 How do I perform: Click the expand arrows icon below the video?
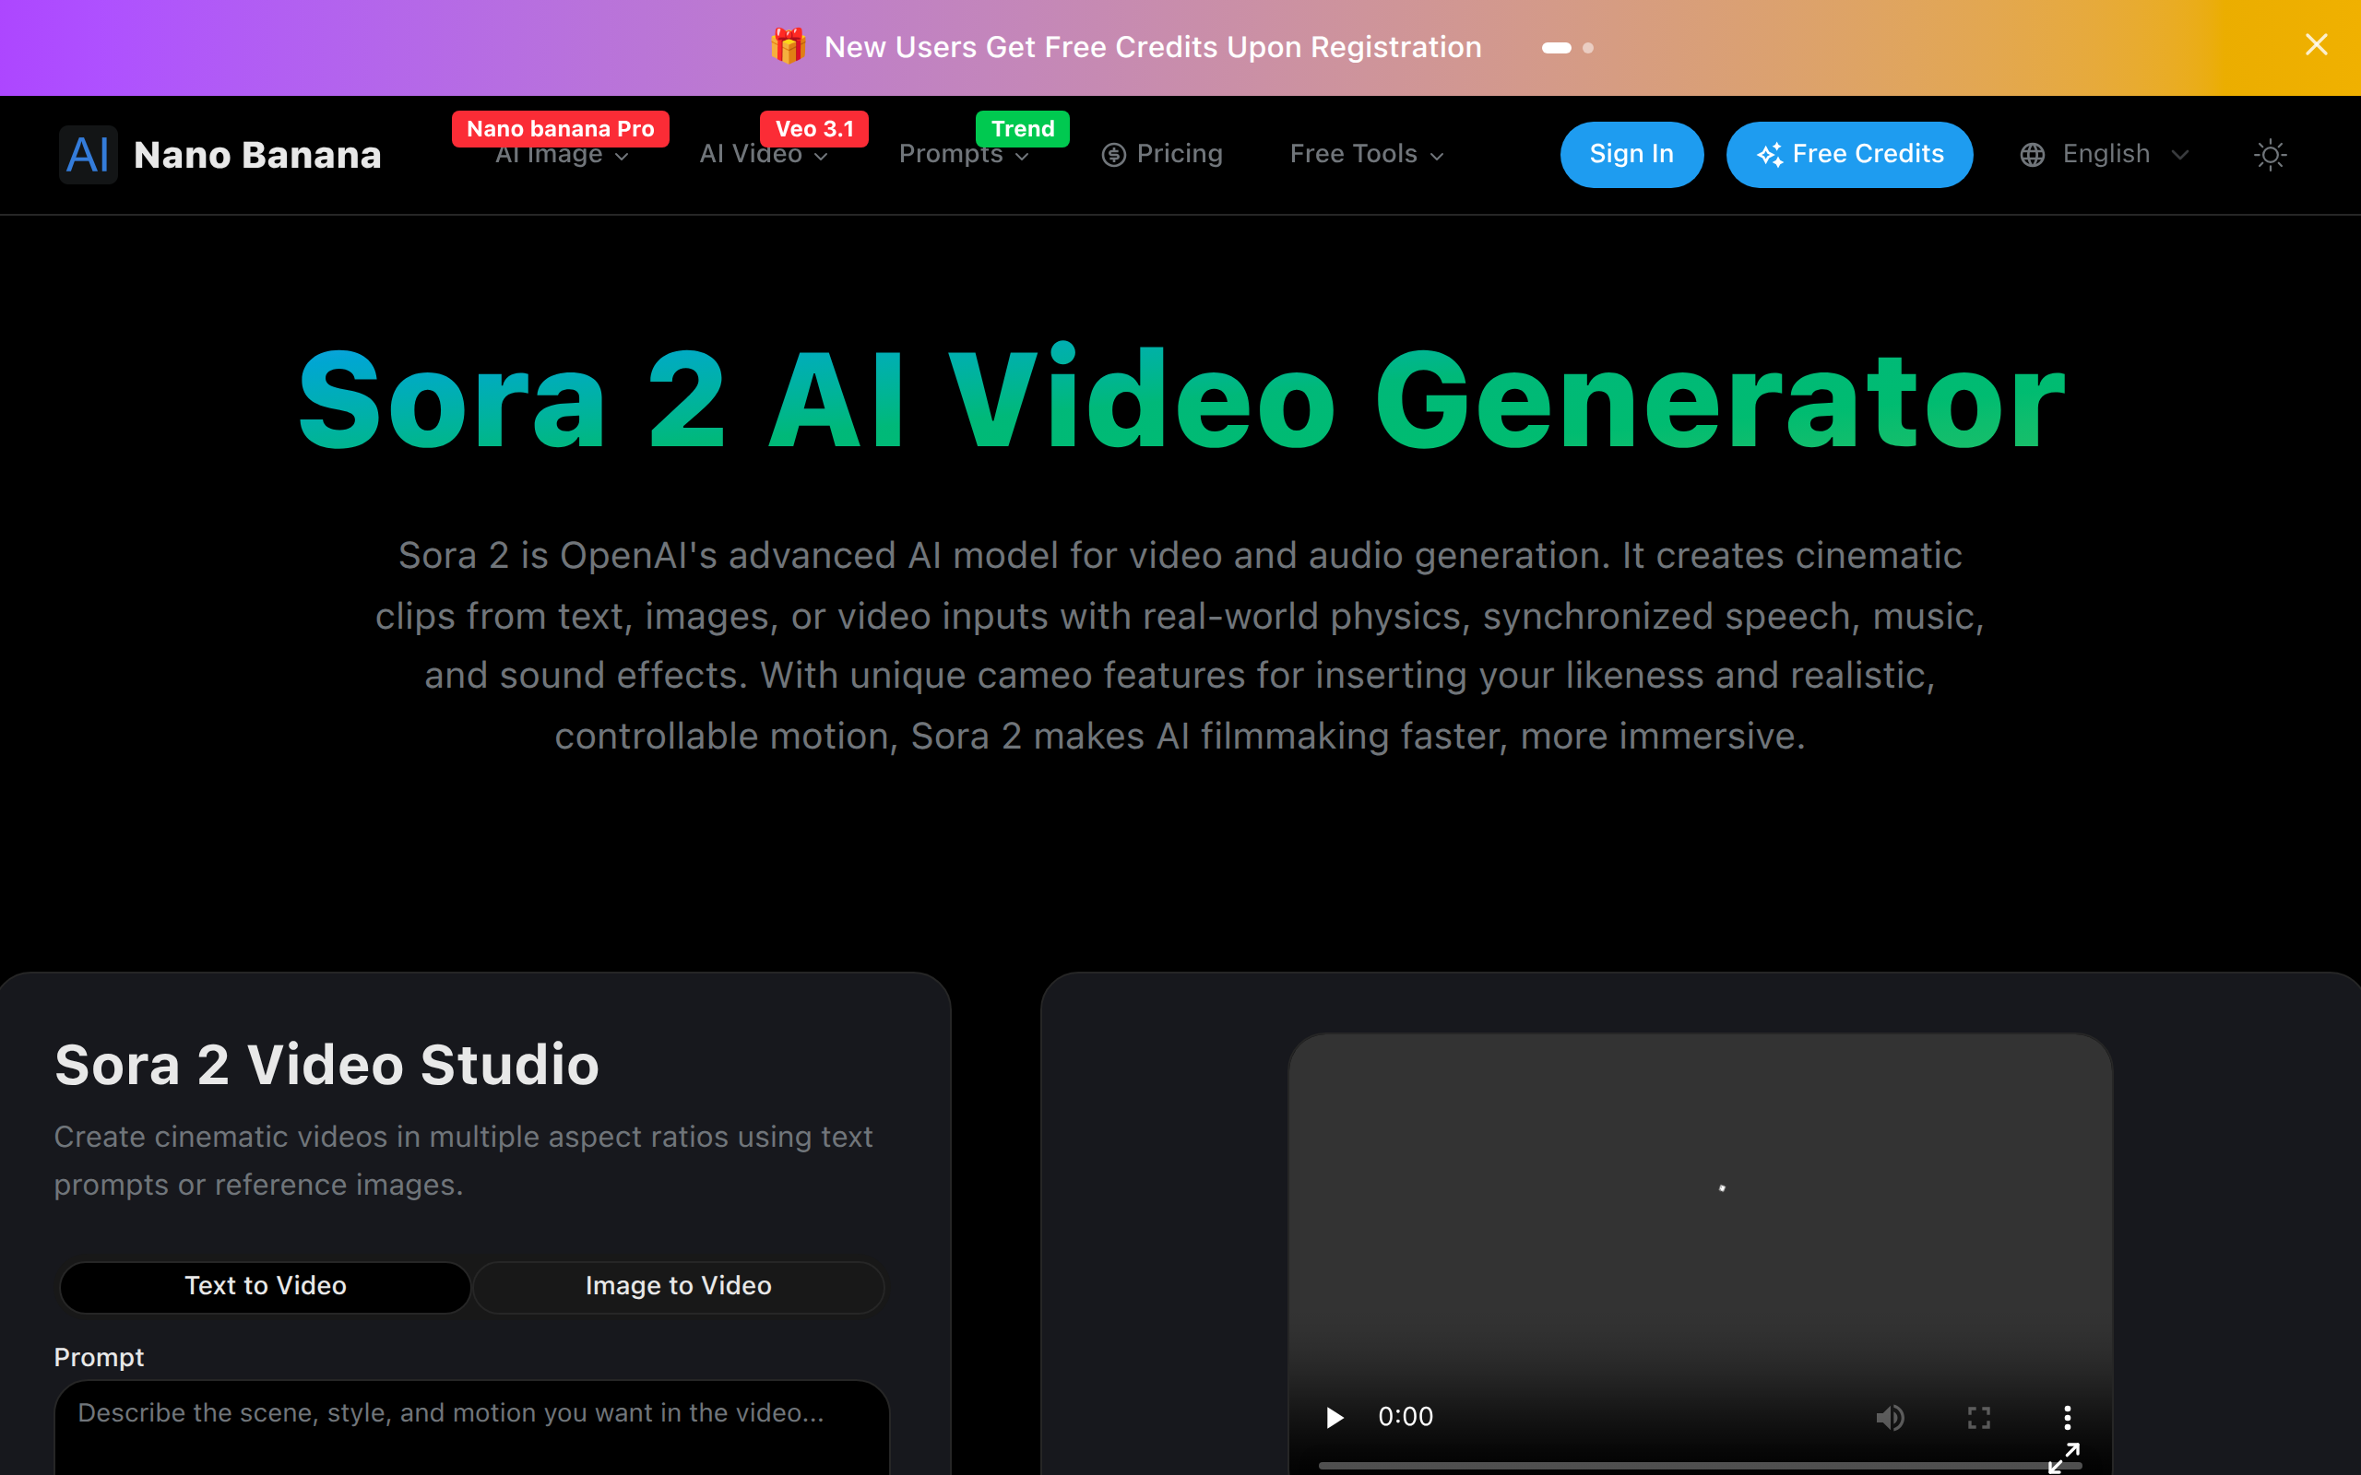(x=2063, y=1457)
